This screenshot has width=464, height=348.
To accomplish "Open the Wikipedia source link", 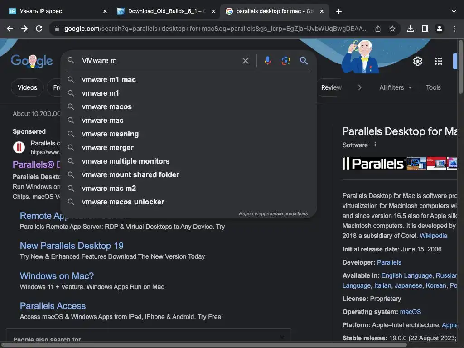I will click(x=433, y=236).
